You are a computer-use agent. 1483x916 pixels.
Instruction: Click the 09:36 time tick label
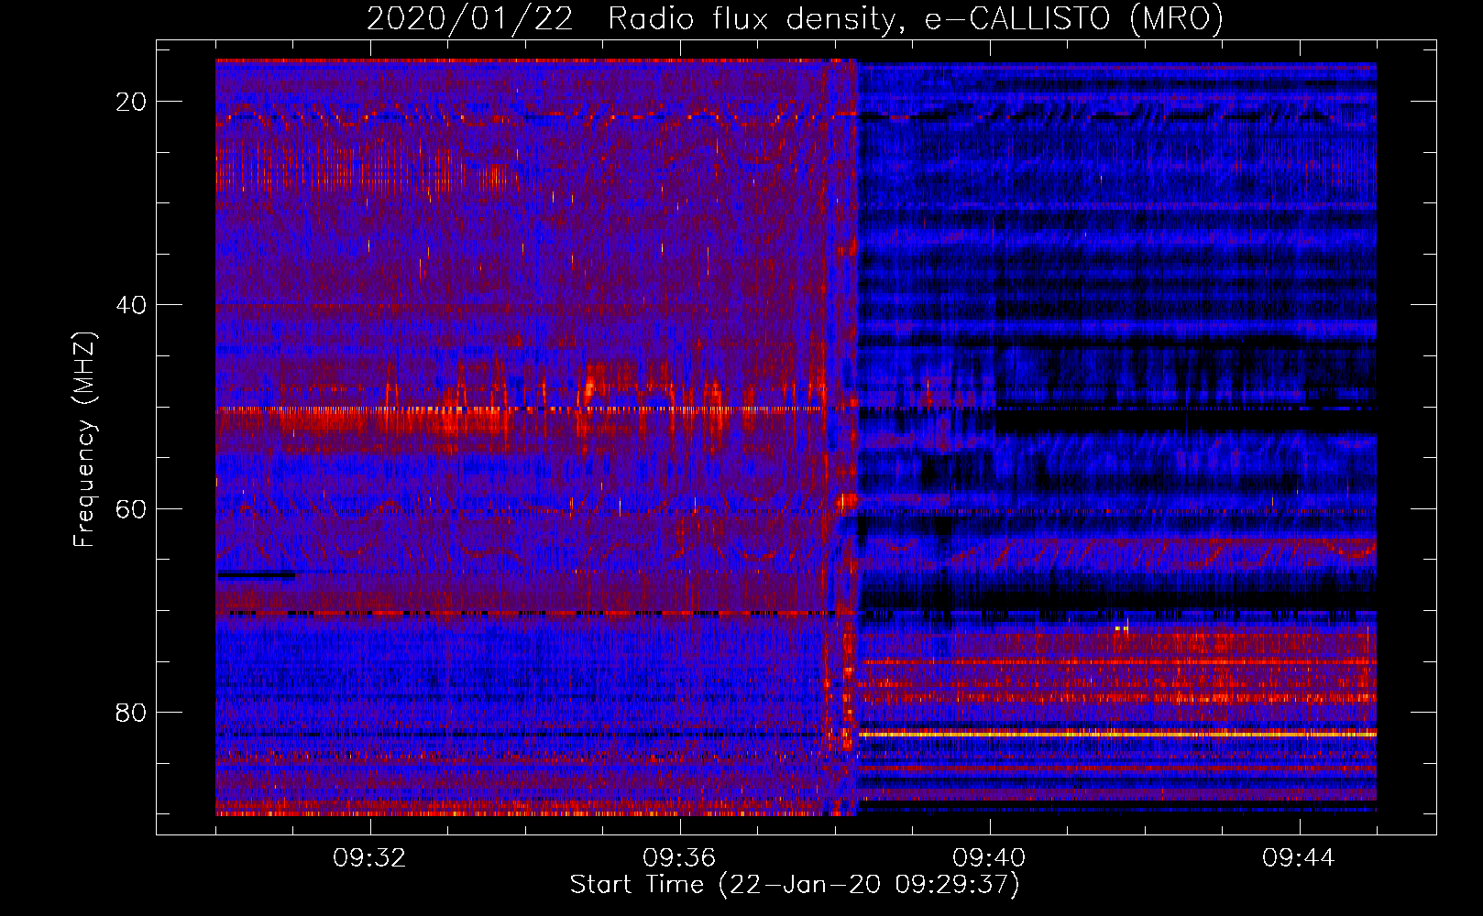coord(679,858)
